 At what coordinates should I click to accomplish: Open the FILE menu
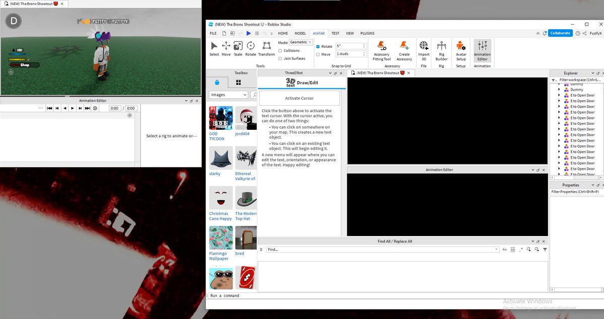(213, 33)
